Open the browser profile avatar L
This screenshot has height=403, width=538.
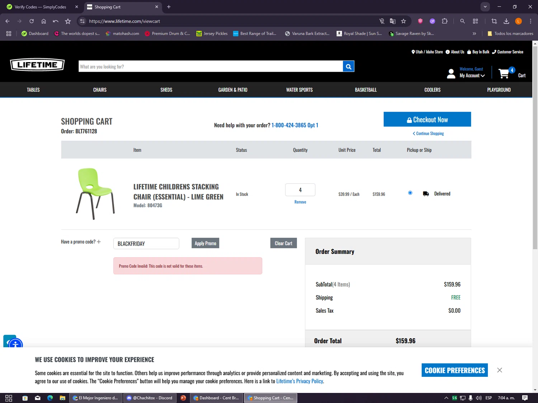coord(519,21)
